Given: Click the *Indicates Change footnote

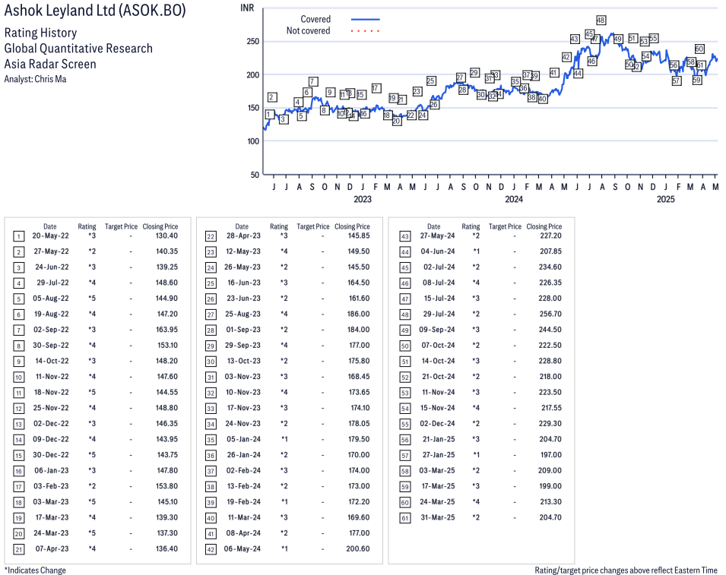Looking at the screenshot, I should (35, 570).
